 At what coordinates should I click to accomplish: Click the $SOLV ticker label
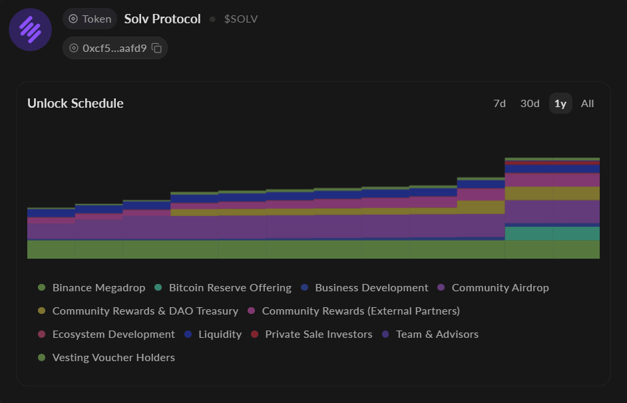point(240,19)
